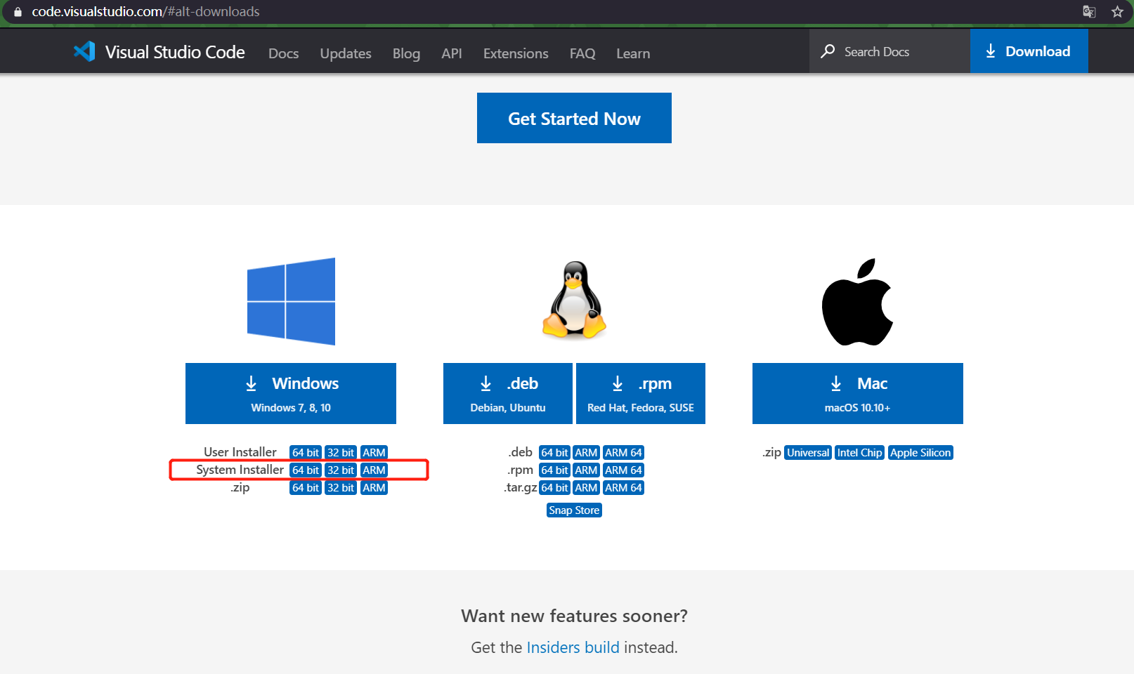Select System Installer ARM
The width and height of the screenshot is (1134, 674).
click(x=374, y=470)
